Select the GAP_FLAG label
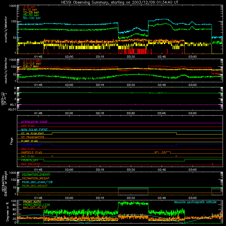 pos(28,126)
